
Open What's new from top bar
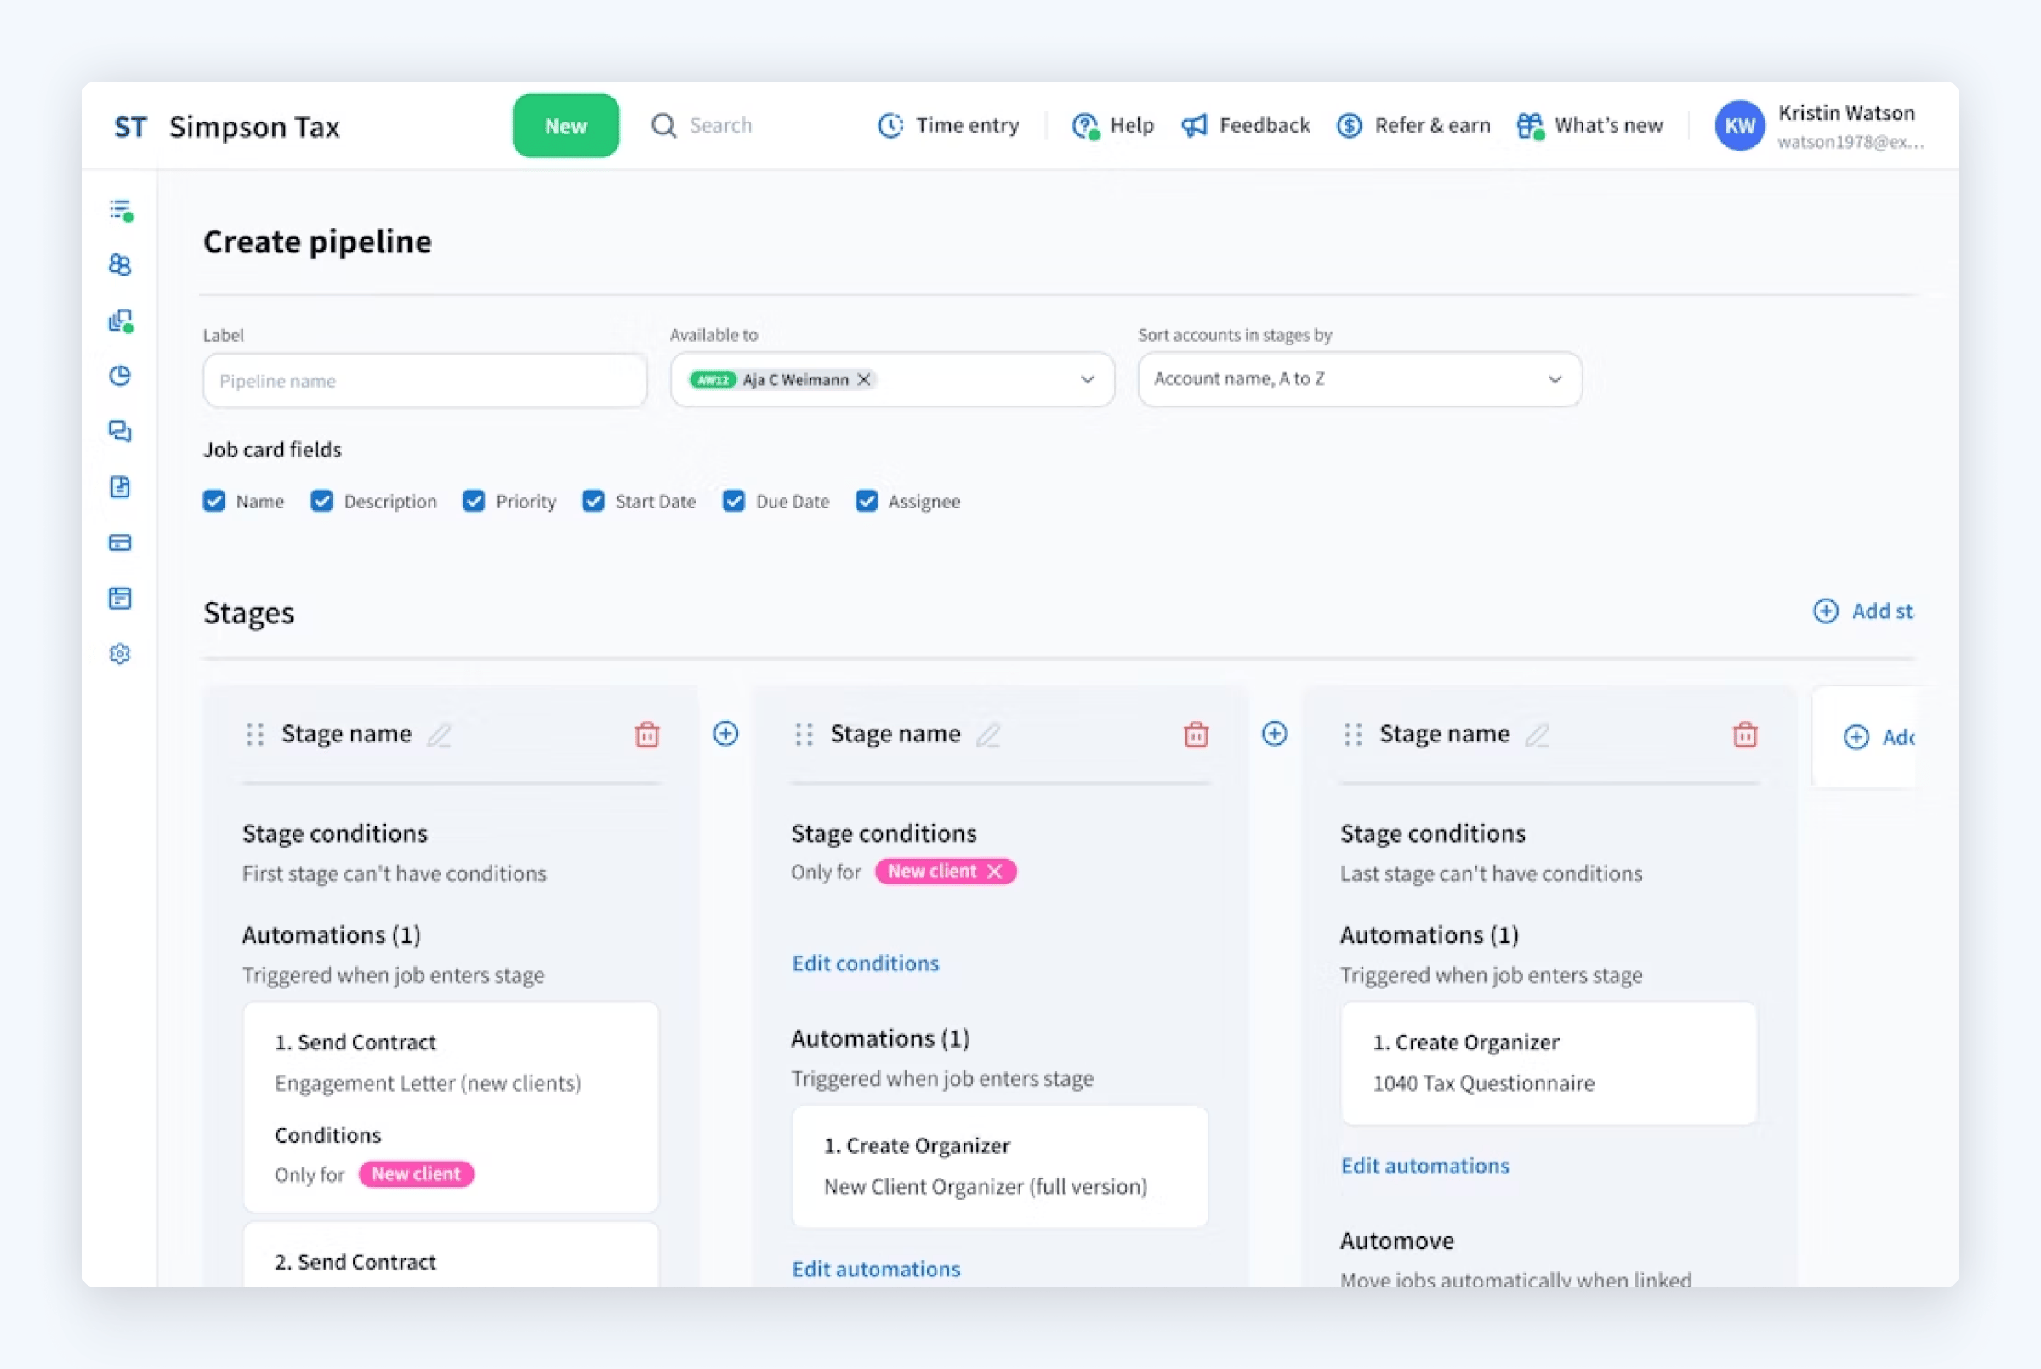tap(1589, 126)
